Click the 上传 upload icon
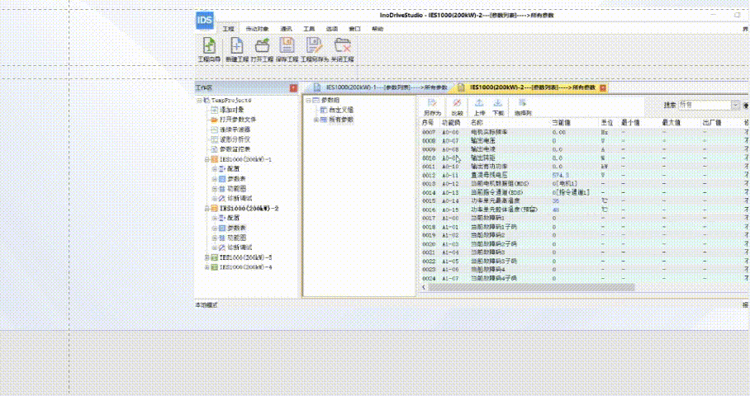750x396 pixels. point(479,104)
